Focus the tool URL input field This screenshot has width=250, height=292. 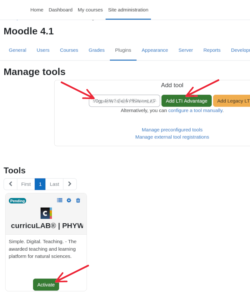pyautogui.click(x=124, y=101)
